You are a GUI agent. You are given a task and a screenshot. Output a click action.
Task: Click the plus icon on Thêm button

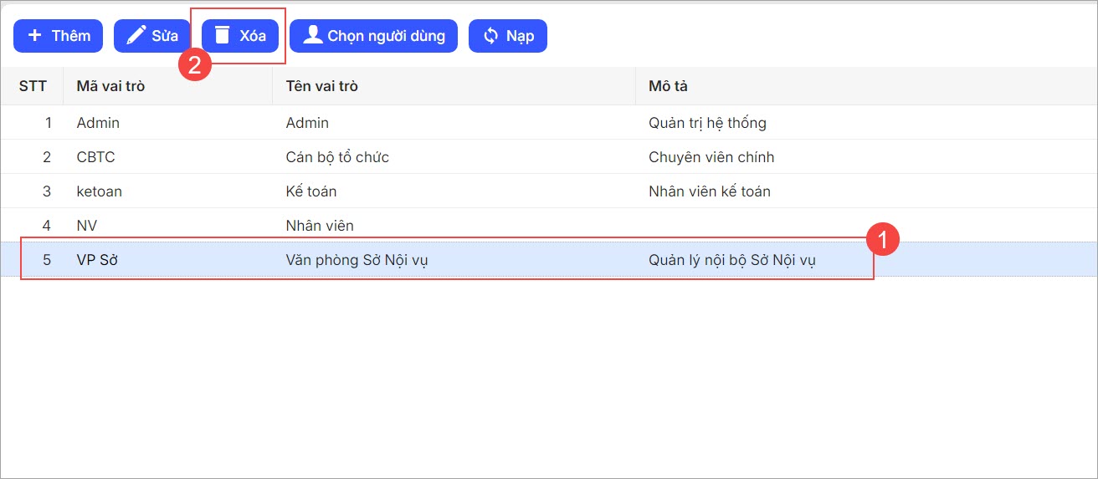pos(34,36)
